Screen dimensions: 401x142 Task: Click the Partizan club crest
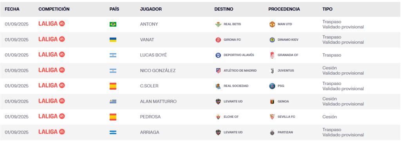pyautogui.click(x=272, y=133)
